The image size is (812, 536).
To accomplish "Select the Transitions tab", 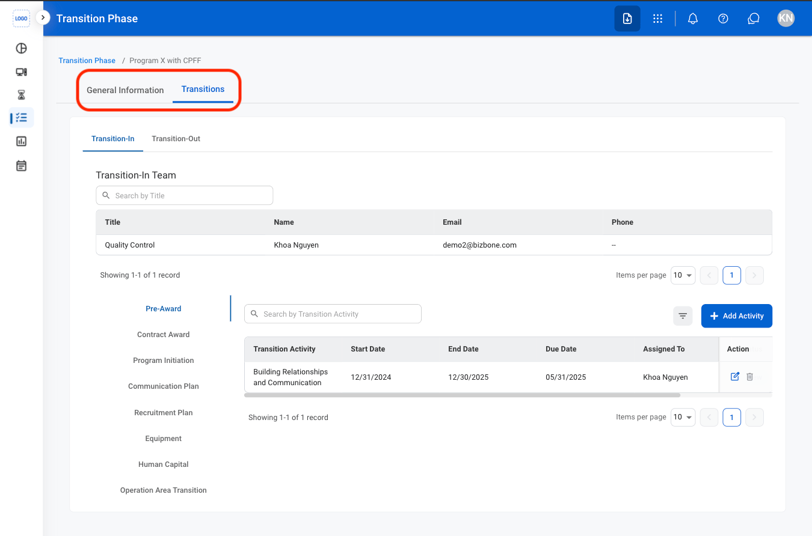I will click(x=203, y=90).
